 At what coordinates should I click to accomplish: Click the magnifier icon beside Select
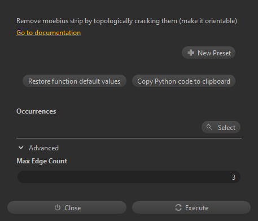click(x=209, y=127)
